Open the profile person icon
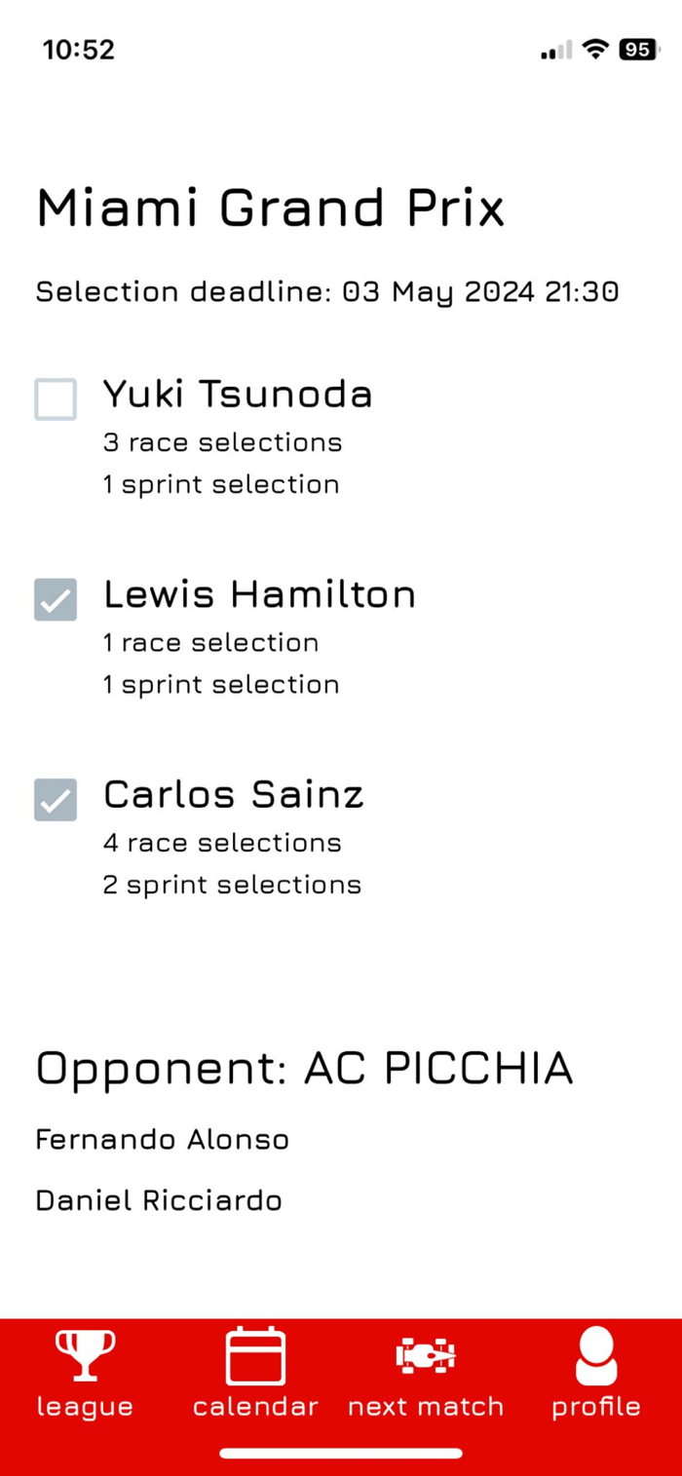The height and width of the screenshot is (1476, 682). pyautogui.click(x=596, y=1355)
